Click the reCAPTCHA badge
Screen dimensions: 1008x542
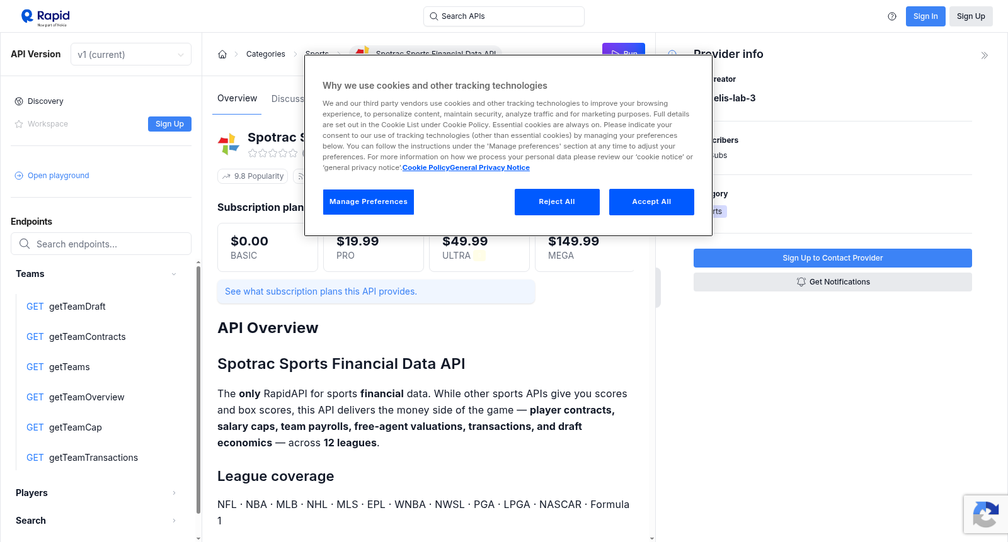click(986, 514)
